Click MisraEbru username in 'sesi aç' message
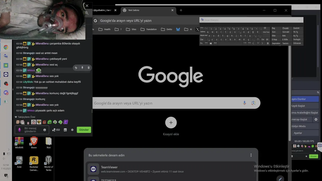The image size is (322, 181). [42, 65]
